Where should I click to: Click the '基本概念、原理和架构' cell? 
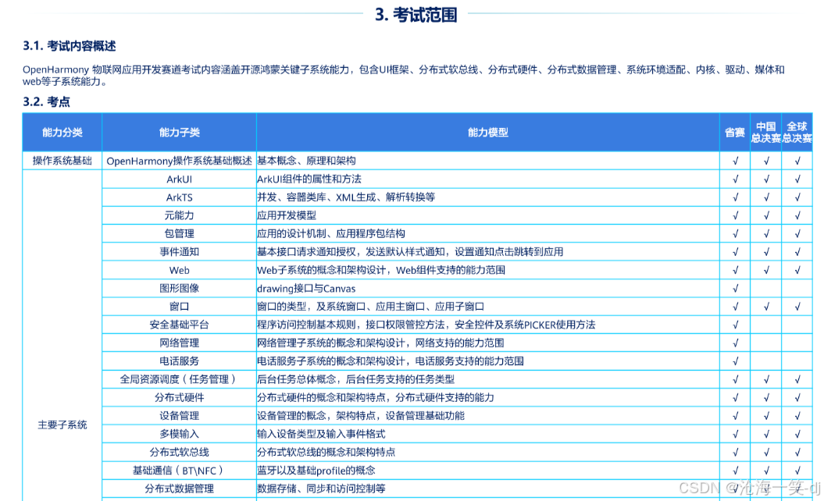click(487, 161)
